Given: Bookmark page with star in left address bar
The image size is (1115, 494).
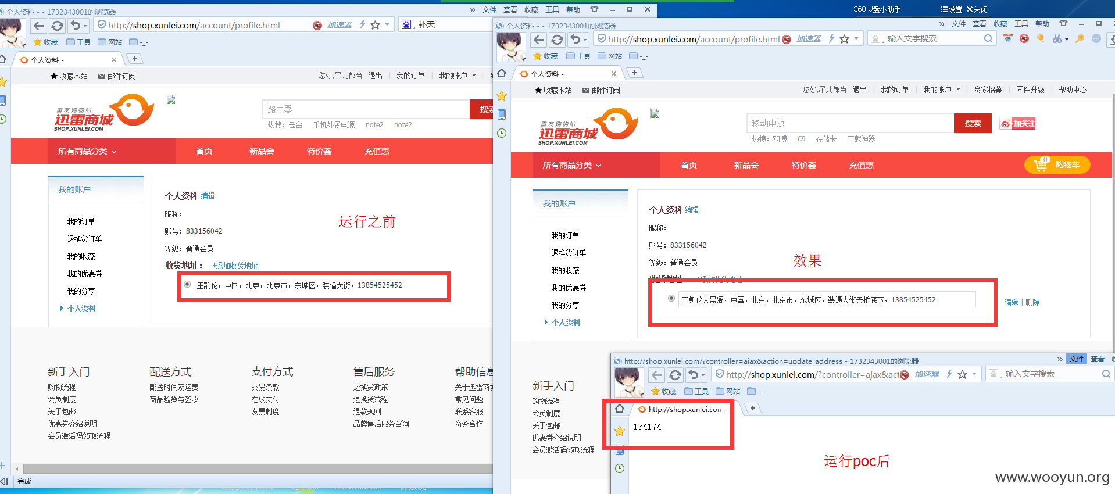Looking at the screenshot, I should 375,25.
